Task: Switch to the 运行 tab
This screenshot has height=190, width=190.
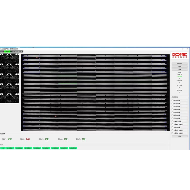Action: click(x=2, y=51)
